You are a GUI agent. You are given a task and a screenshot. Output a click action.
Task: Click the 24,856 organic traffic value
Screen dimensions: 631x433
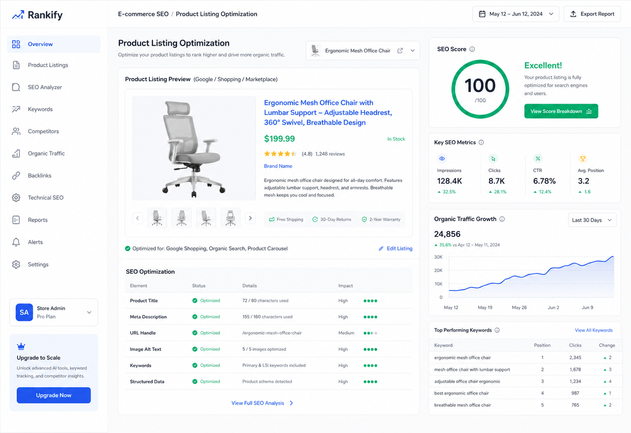(x=447, y=234)
